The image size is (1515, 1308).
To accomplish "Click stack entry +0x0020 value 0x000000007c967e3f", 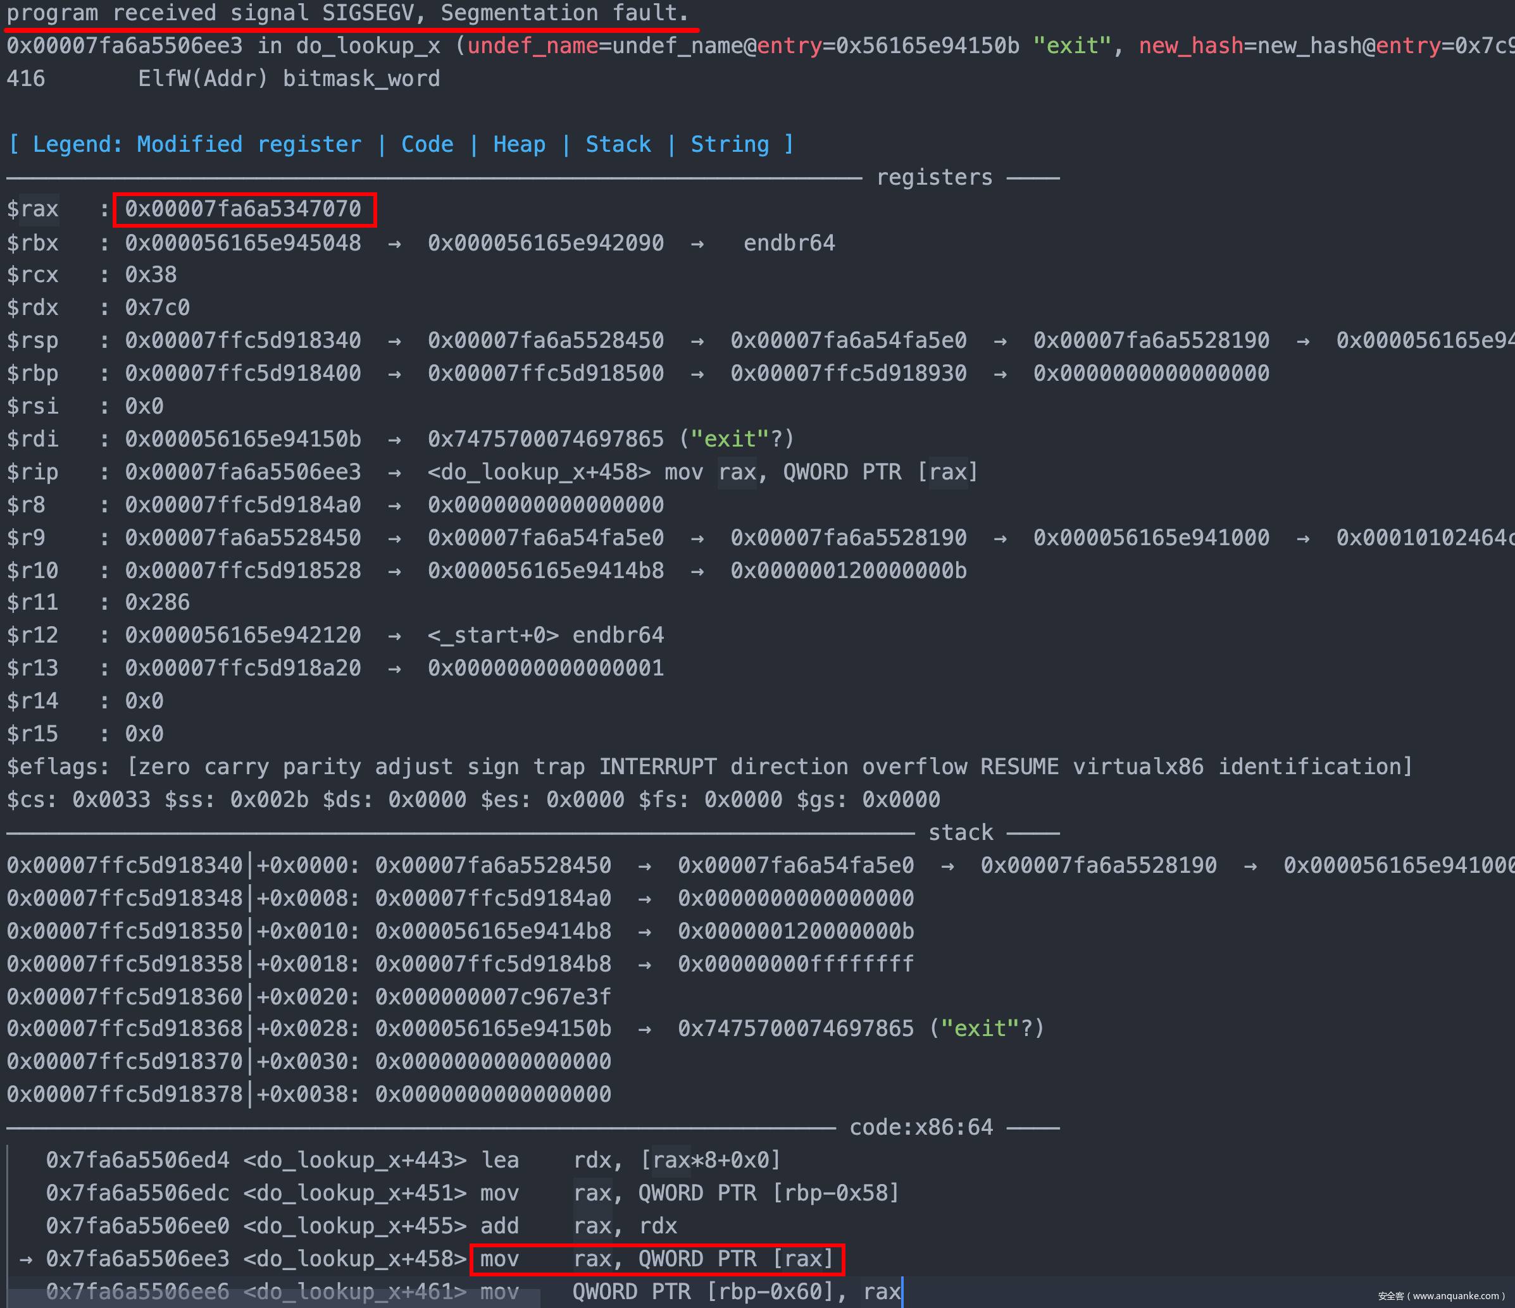I will point(493,997).
